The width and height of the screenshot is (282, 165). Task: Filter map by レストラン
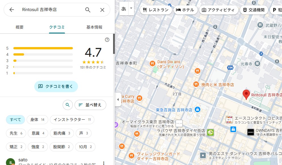156,10
